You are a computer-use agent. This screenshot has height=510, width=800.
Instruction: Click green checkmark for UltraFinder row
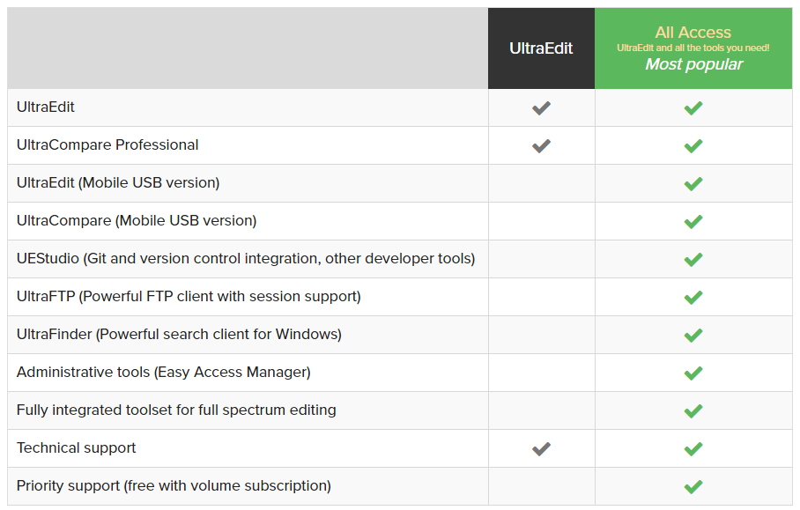[693, 335]
